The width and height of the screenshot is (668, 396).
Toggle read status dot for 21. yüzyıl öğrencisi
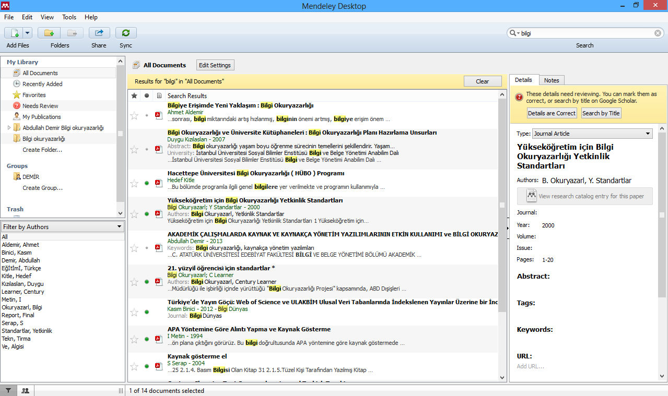pos(147,282)
